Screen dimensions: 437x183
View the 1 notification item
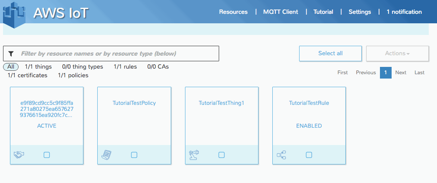(404, 12)
